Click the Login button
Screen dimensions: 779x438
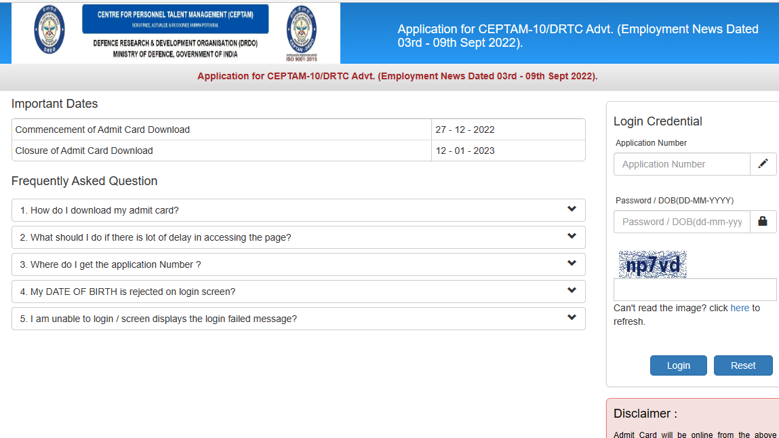coord(678,365)
